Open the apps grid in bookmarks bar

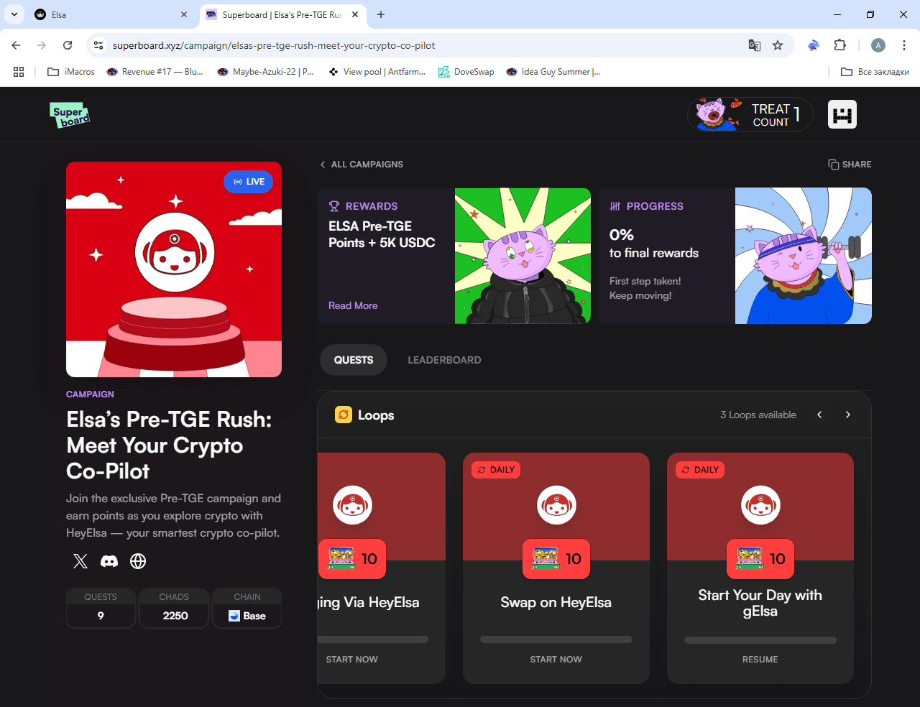19,72
